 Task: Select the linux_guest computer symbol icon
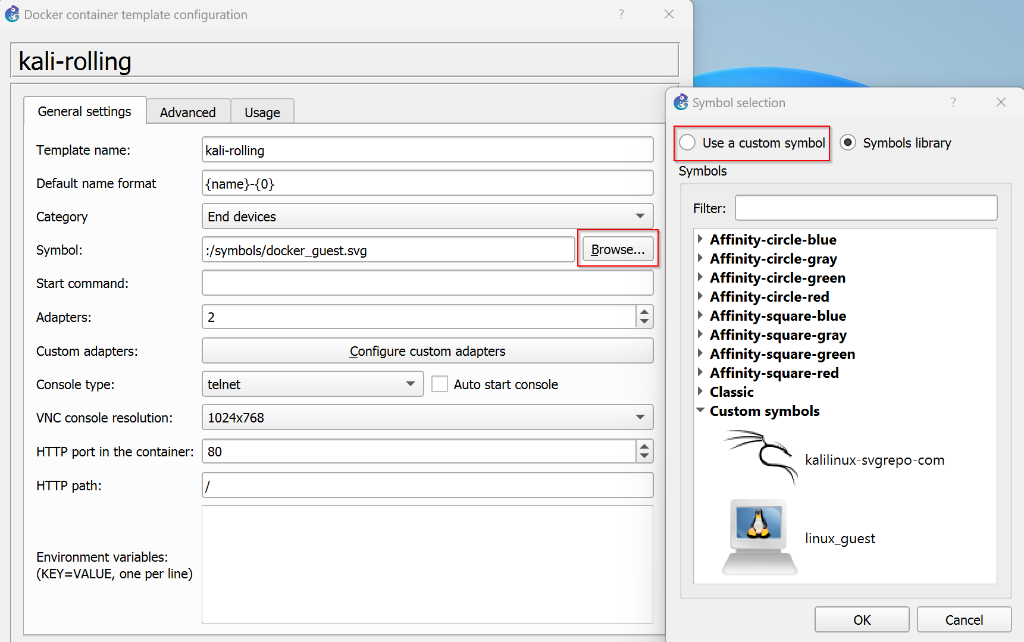pyautogui.click(x=759, y=537)
